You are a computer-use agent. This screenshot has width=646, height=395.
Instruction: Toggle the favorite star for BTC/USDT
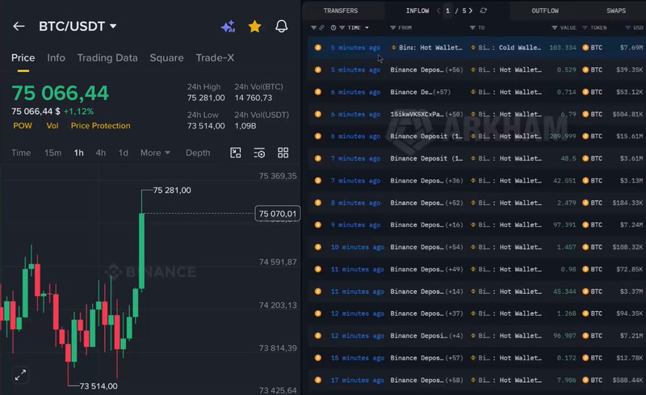254,27
